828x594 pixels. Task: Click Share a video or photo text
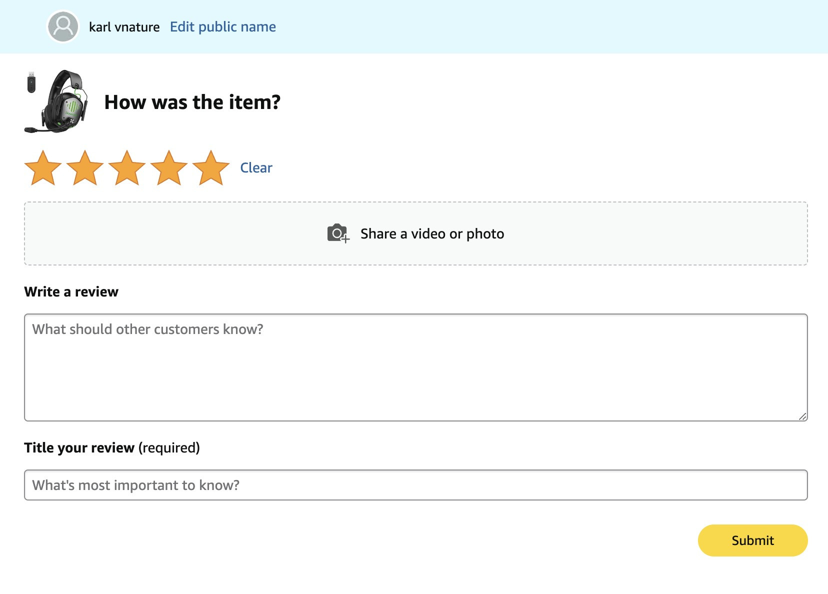coord(432,233)
